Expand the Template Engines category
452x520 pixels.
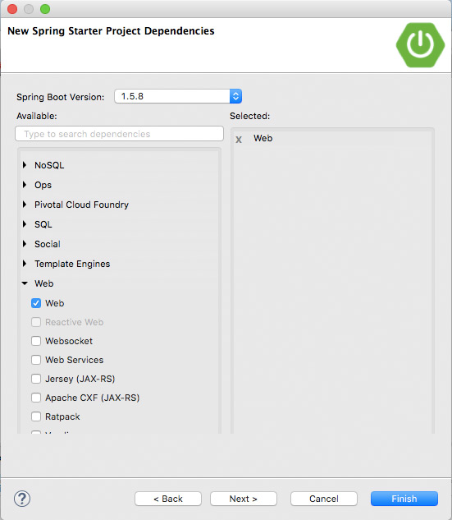[25, 264]
